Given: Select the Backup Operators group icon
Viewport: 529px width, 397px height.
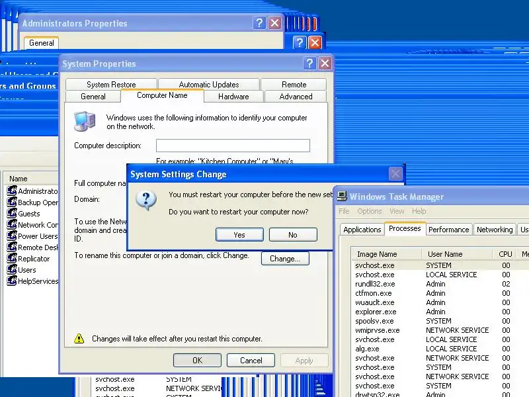Looking at the screenshot, I should pos(12,202).
